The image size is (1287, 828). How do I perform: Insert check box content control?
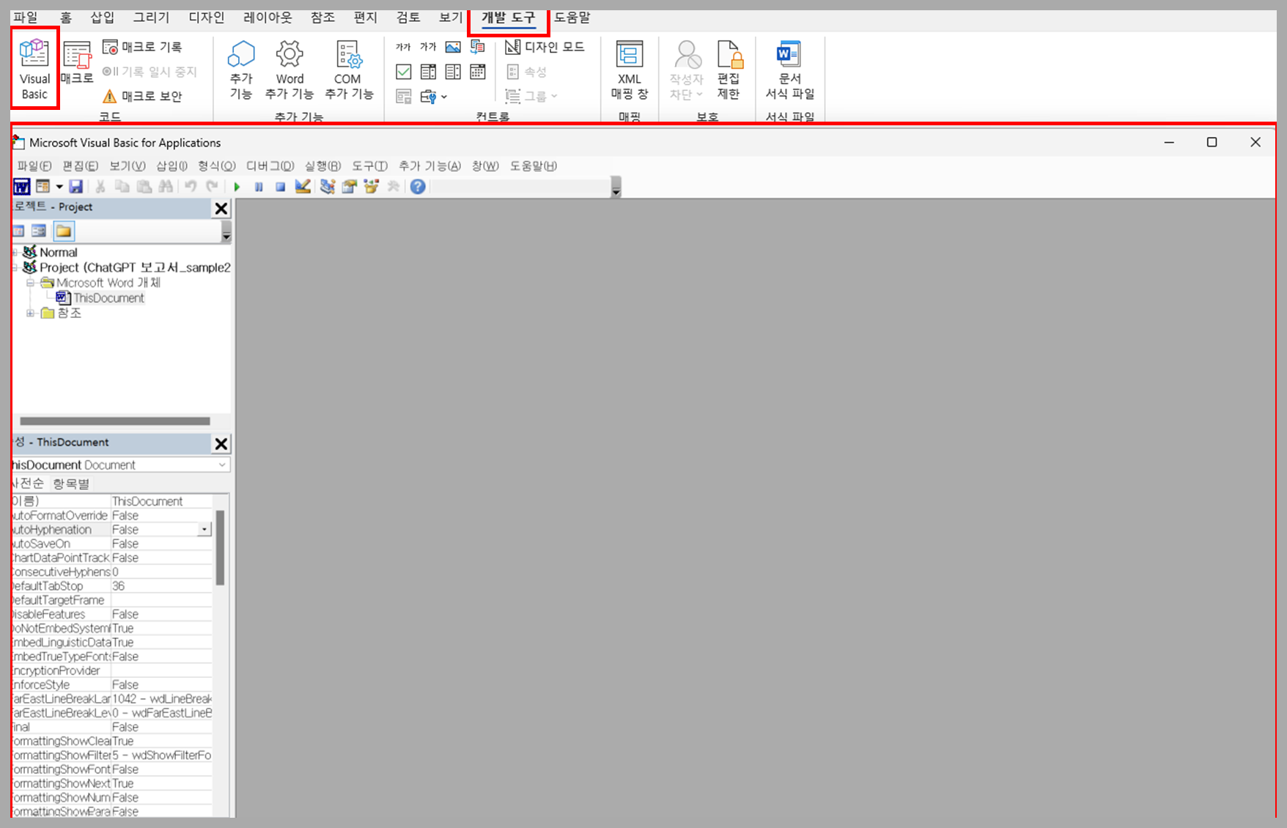click(x=403, y=72)
